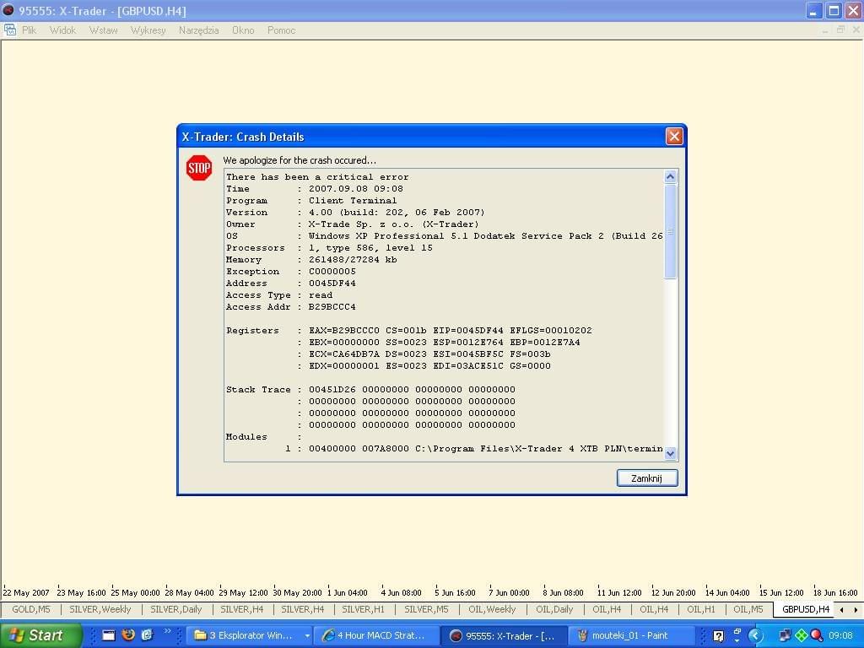Click the Version 4.00 build line
Image resolution: width=864 pixels, height=648 pixels.
pos(355,212)
